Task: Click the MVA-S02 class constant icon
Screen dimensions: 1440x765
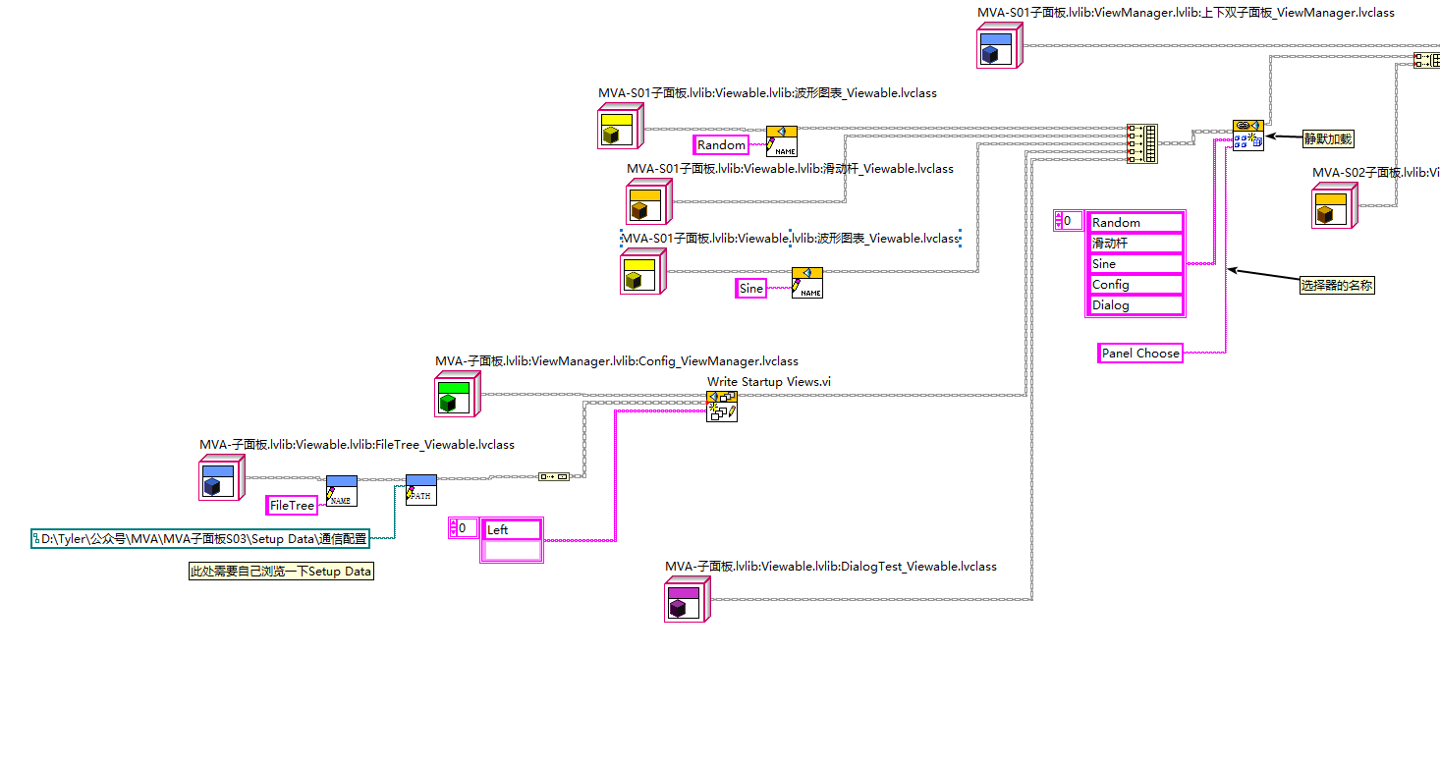Action: [1335, 206]
